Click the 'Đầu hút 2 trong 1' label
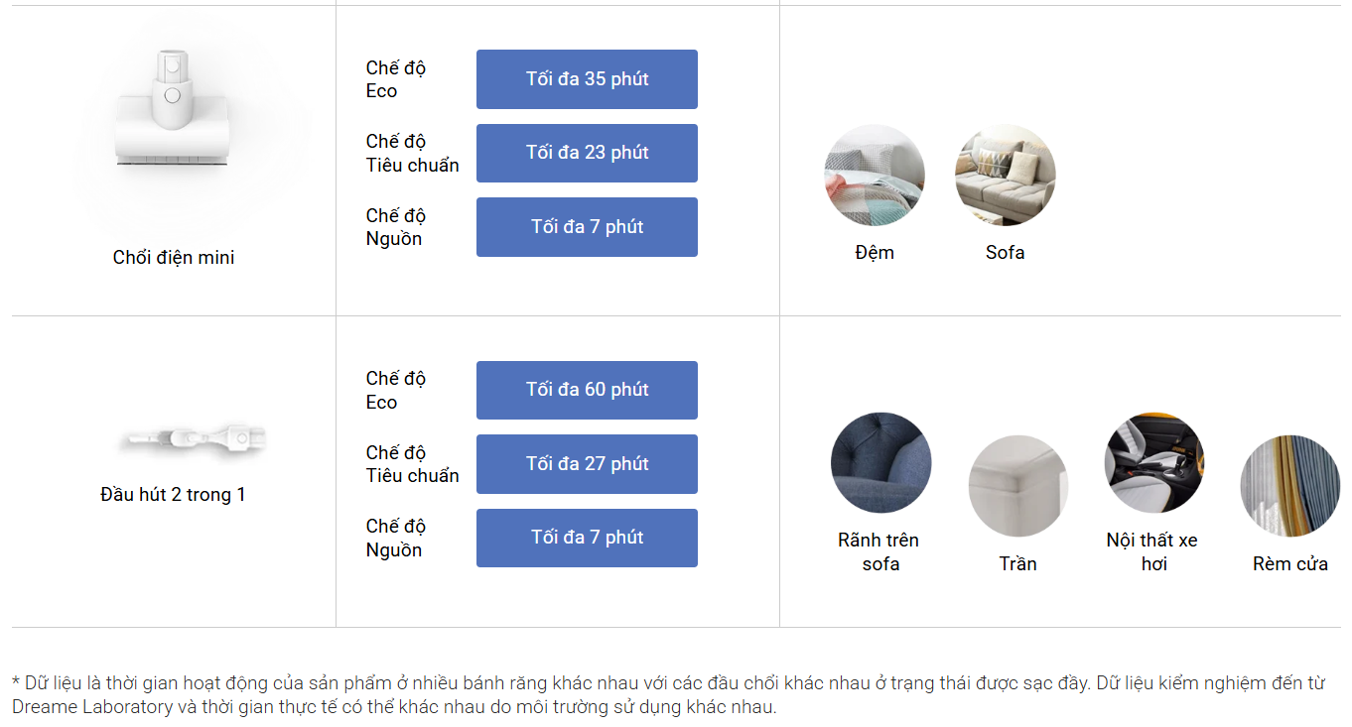 pyautogui.click(x=173, y=494)
